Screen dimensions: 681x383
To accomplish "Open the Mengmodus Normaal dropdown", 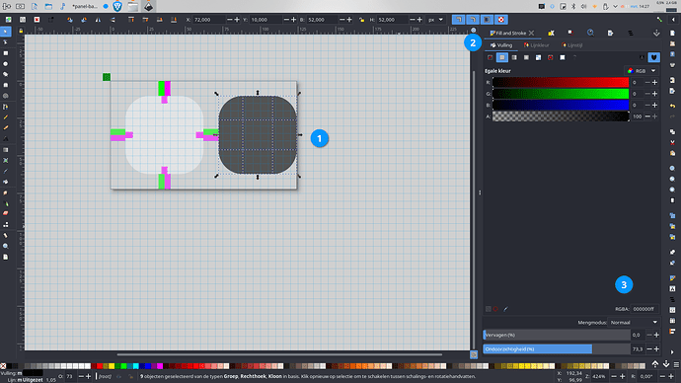I will [634, 322].
